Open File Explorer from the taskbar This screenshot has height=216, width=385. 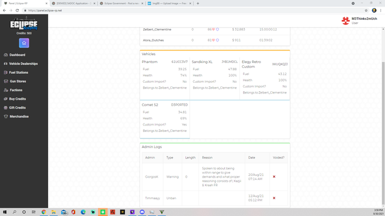54,212
